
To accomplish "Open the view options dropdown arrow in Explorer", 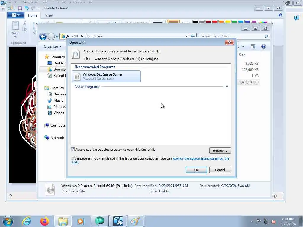I will (243, 46).
